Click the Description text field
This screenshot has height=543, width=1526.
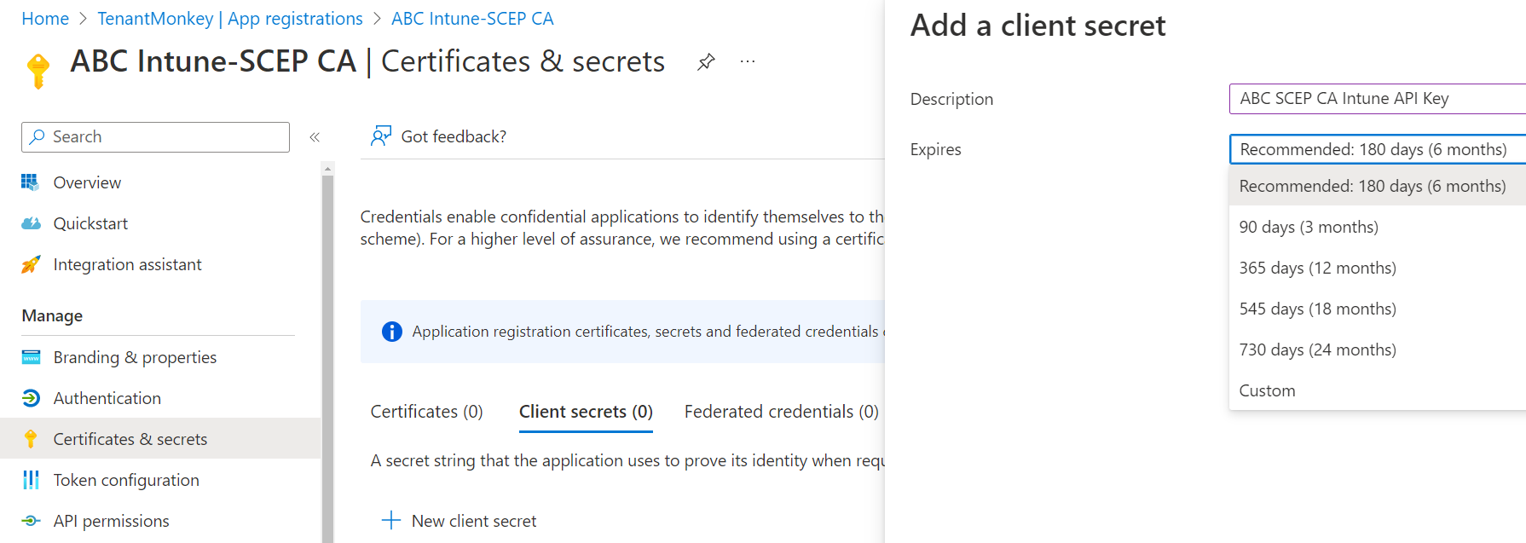[x=1376, y=99]
